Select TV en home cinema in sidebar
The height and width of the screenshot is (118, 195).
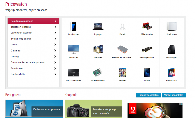point(33,39)
